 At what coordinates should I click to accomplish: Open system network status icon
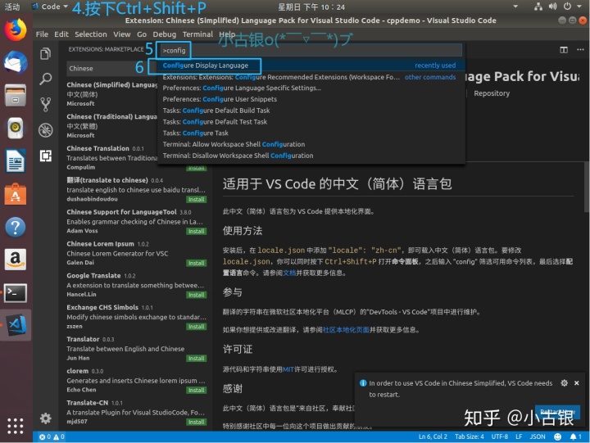tap(538, 7)
